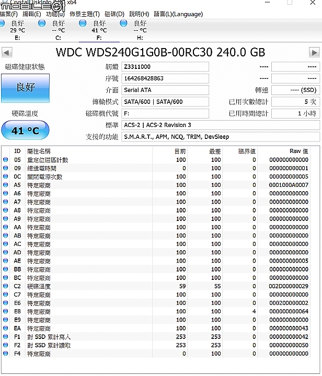Viewport: 322px width, 376px height.
Task: Close the CrystalDiskInfo window
Action: coord(313,3)
